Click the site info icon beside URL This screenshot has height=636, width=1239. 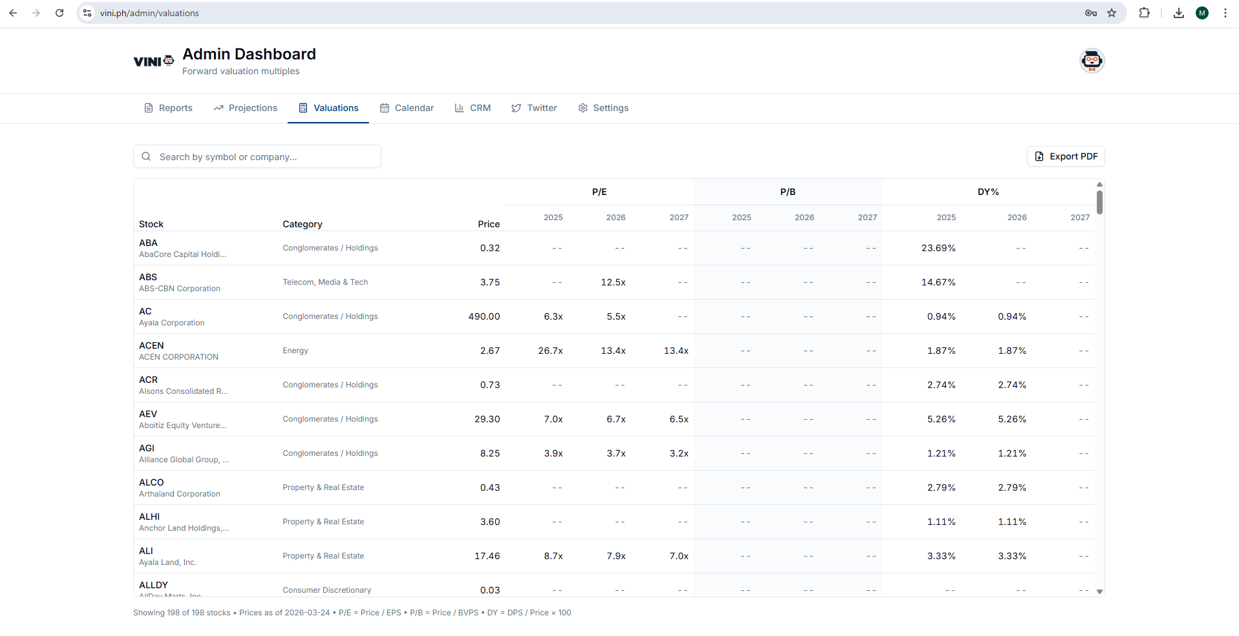point(88,13)
